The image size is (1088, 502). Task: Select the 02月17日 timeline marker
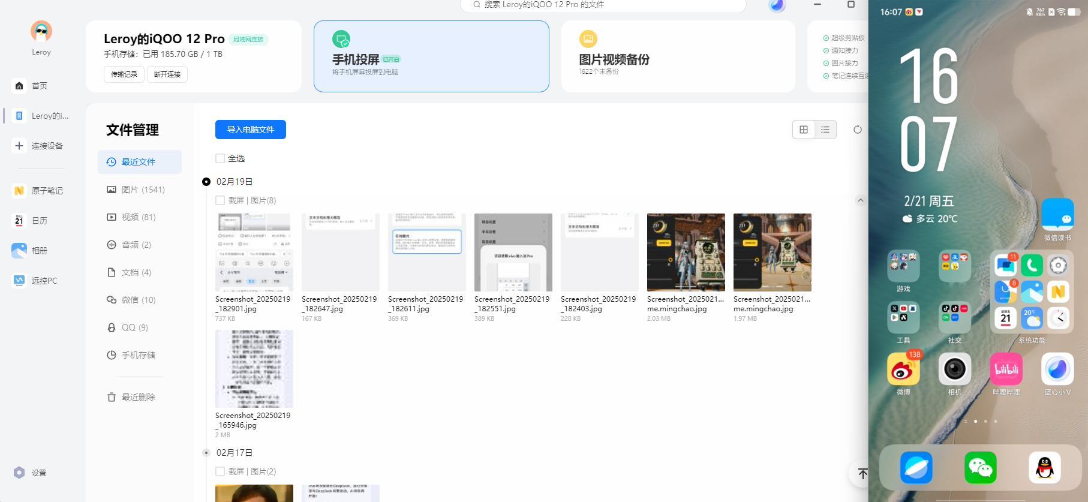[x=206, y=453]
